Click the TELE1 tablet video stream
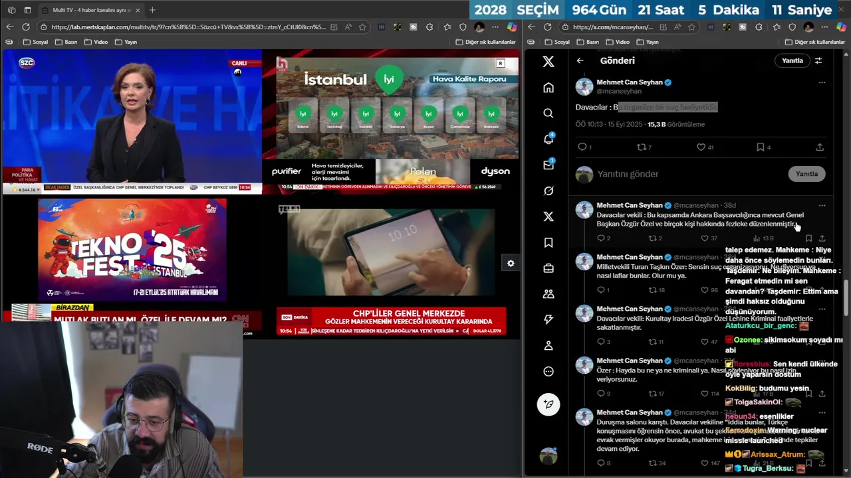This screenshot has width=851, height=478. tap(392, 266)
